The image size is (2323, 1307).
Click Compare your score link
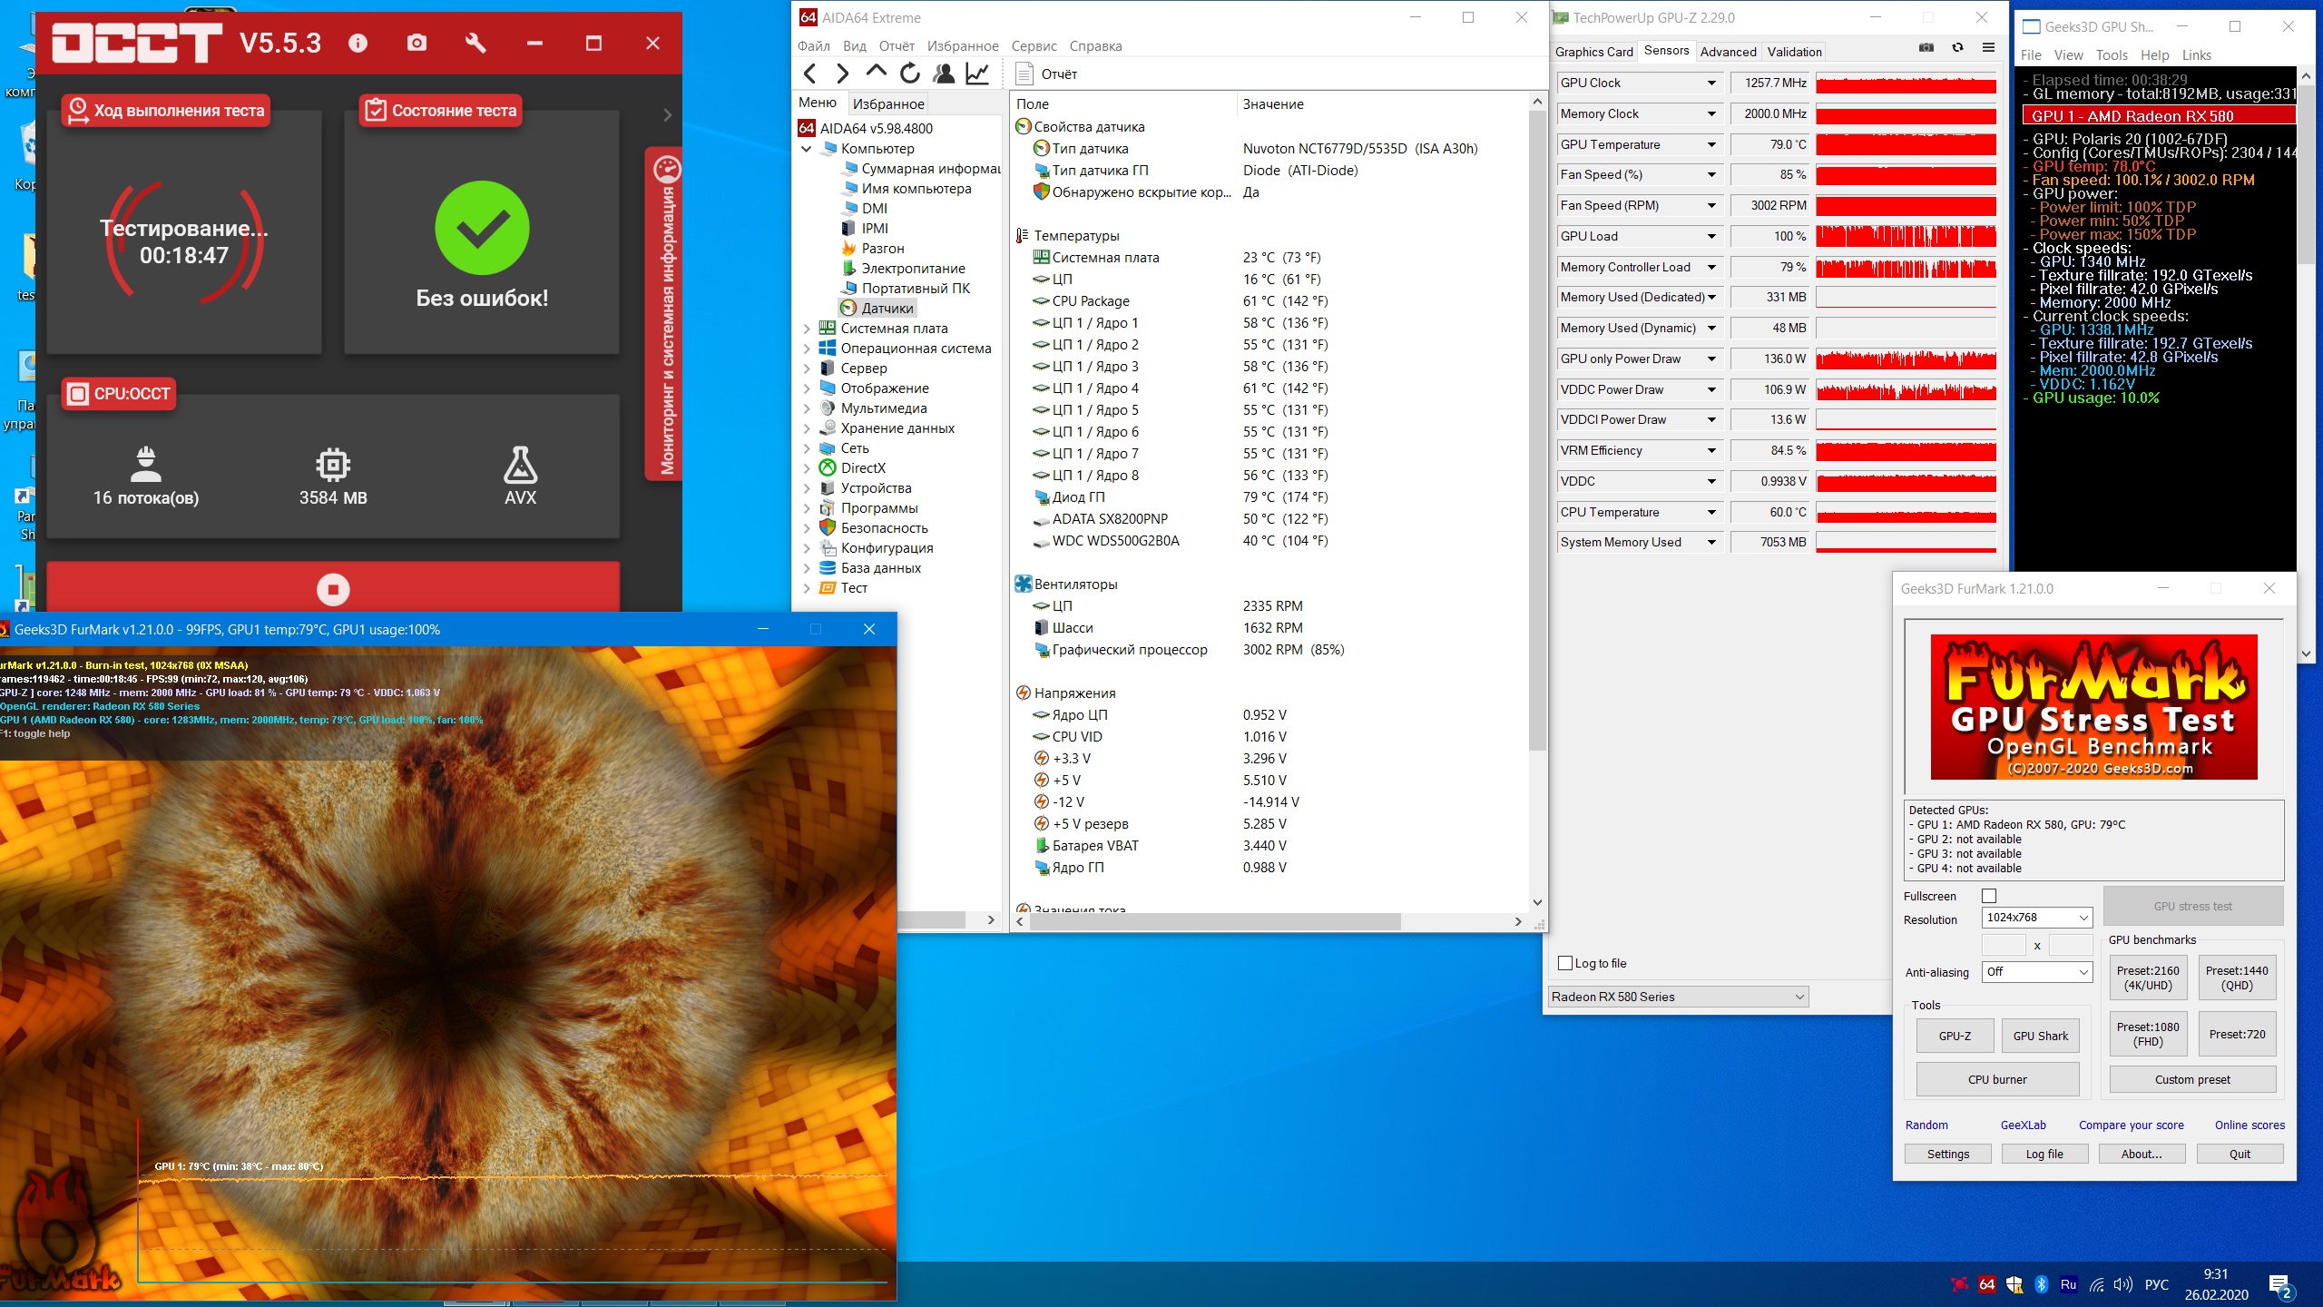2131,1125
